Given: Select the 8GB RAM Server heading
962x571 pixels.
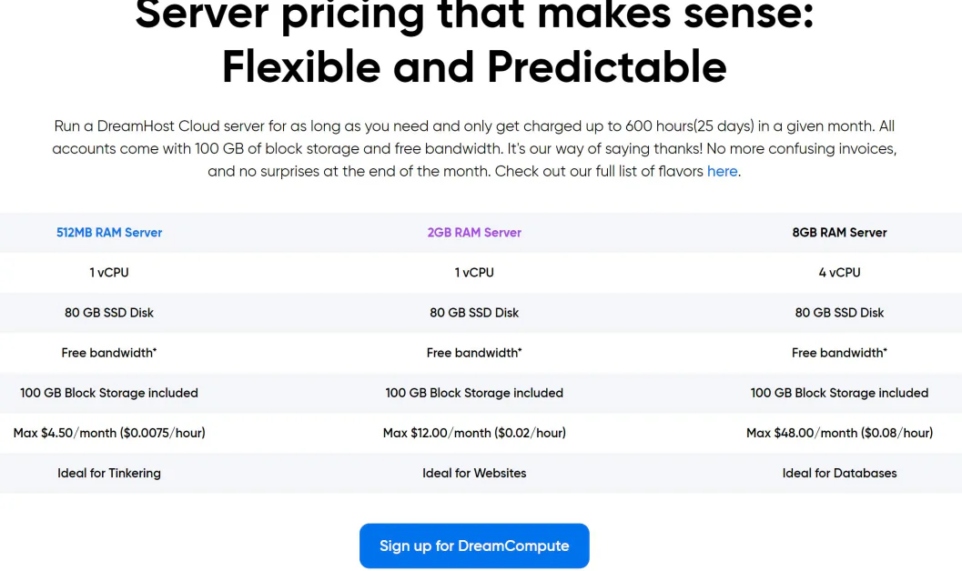Looking at the screenshot, I should 839,233.
